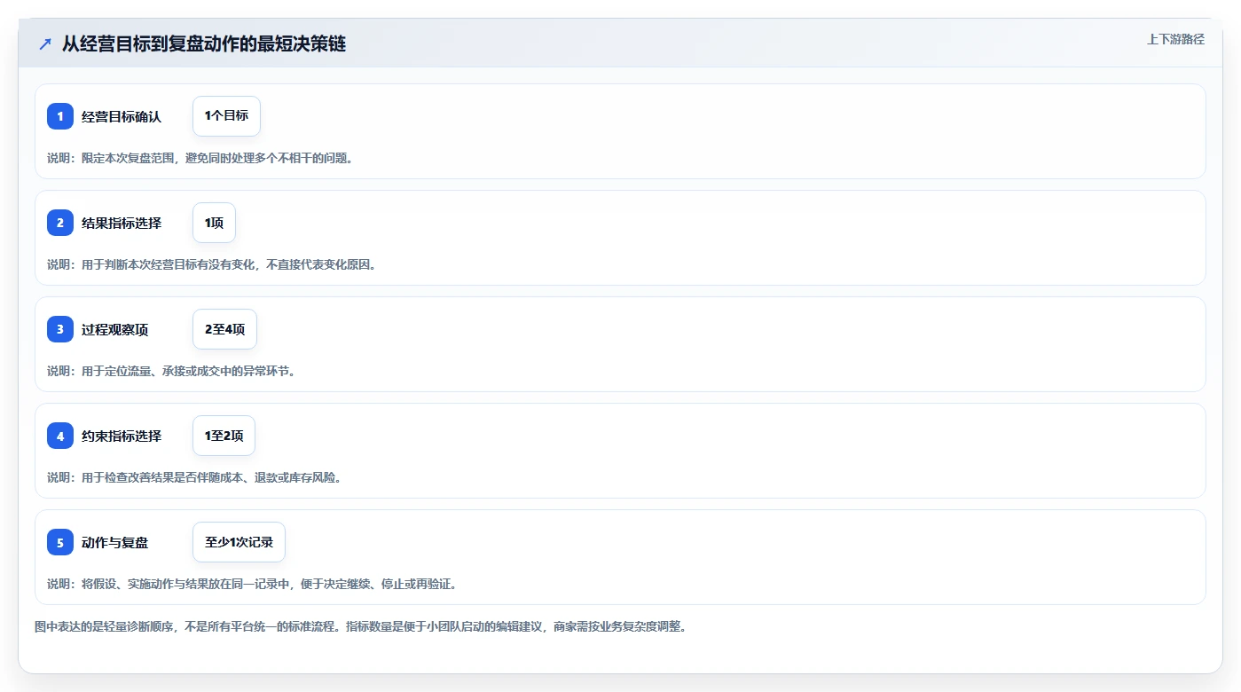This screenshot has height=692, width=1241.
Task: Click the number 4 step badge
Action: pos(60,436)
